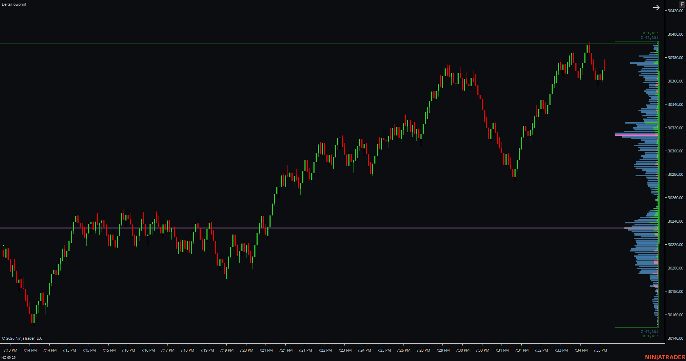The image size is (686, 361).
Task: Click the © 2026 NinjaTrader, LLC copyright text
Action: click(22, 338)
